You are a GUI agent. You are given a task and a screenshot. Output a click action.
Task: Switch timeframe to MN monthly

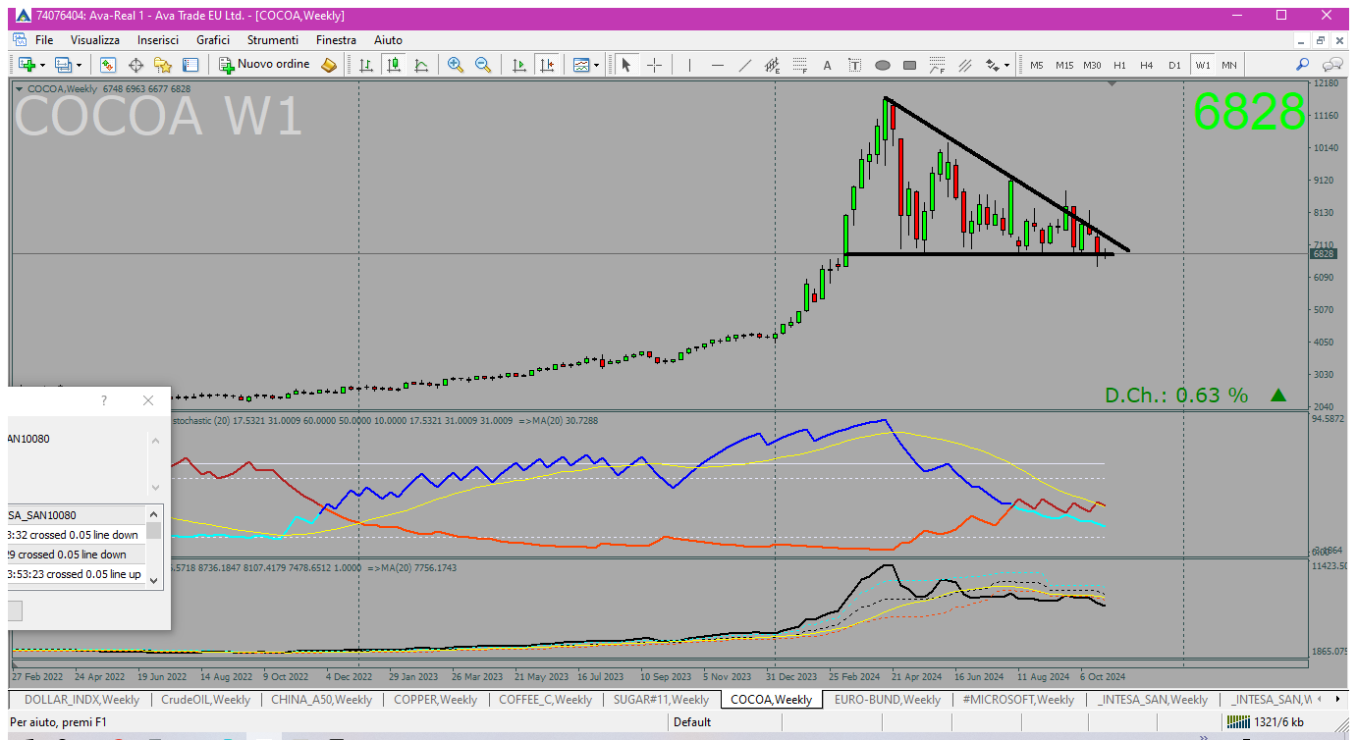click(1229, 65)
